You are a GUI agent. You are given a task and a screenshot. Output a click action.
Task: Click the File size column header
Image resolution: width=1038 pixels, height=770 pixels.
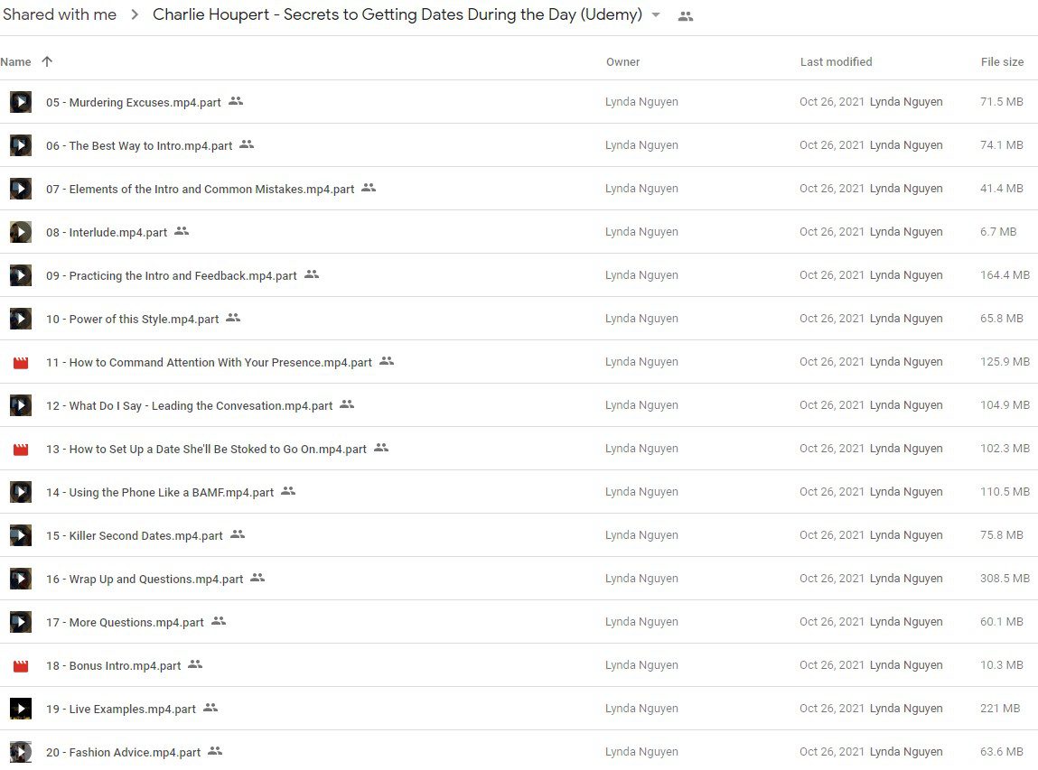pos(1002,61)
